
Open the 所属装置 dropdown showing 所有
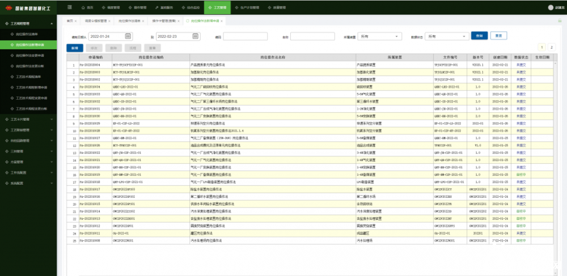380,36
